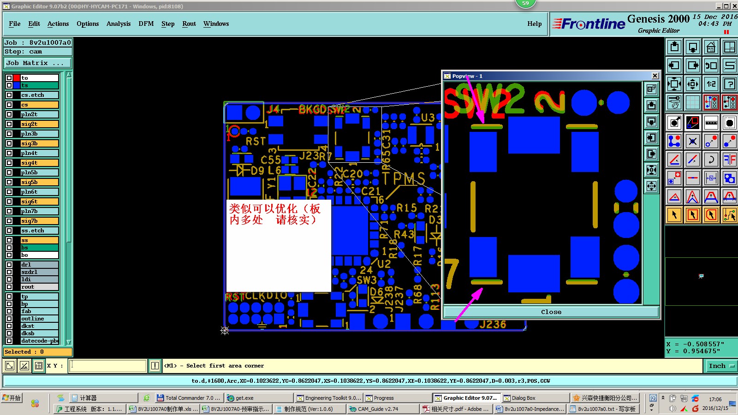This screenshot has height=415, width=738.
Task: Select the yellow single-pointer select tool
Action: click(674, 215)
